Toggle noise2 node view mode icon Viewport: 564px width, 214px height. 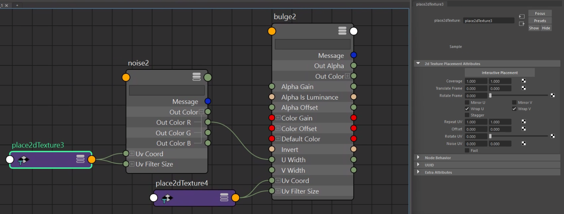[x=196, y=77]
